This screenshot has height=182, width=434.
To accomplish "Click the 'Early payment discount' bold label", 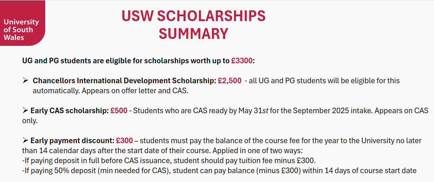I will [x=72, y=141].
